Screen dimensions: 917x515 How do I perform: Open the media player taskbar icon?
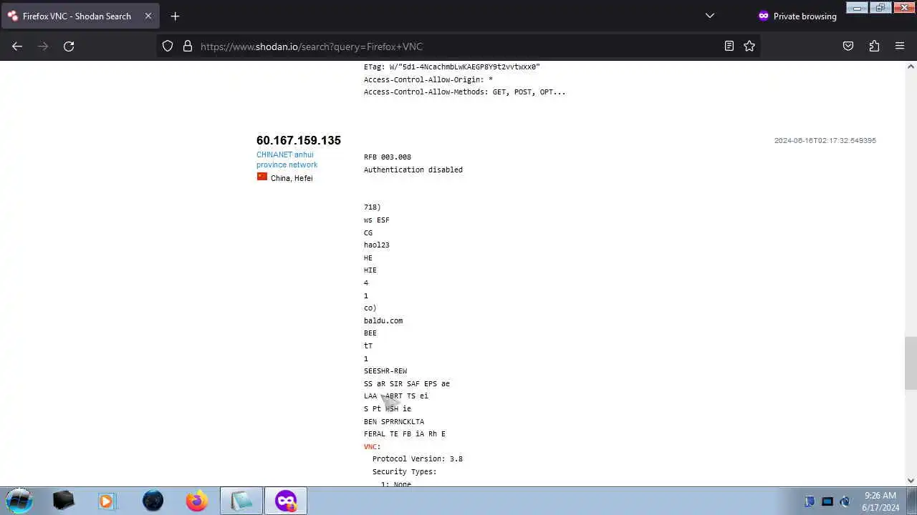coord(106,501)
